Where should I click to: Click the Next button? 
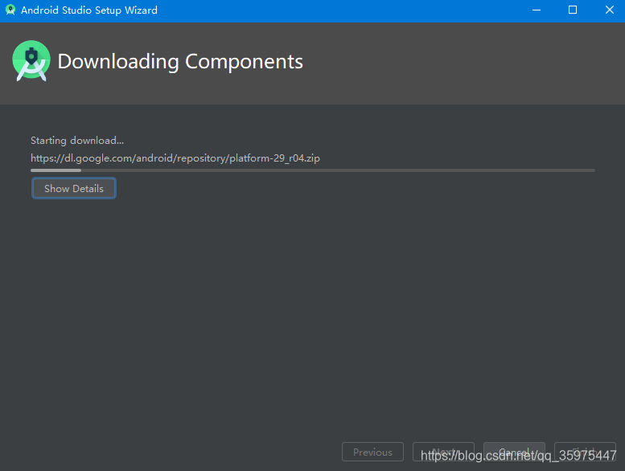pos(443,452)
